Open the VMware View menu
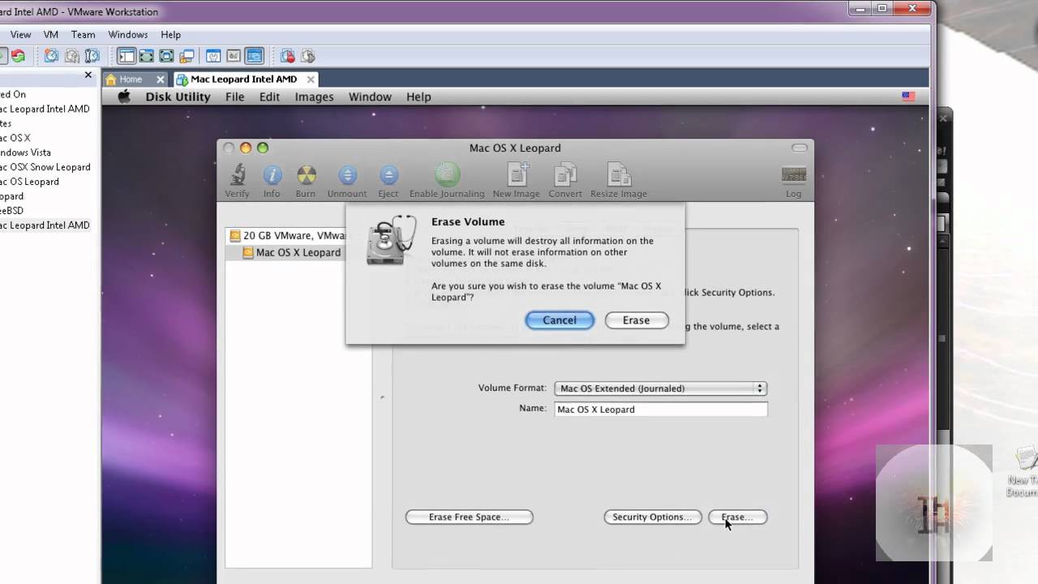This screenshot has height=584, width=1038. pyautogui.click(x=20, y=35)
